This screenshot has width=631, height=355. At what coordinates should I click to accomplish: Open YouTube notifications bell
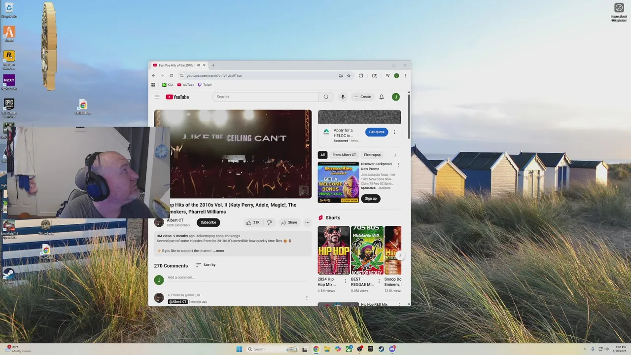tap(381, 97)
